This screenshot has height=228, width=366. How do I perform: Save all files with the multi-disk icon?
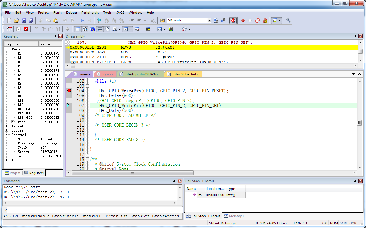[31, 20]
